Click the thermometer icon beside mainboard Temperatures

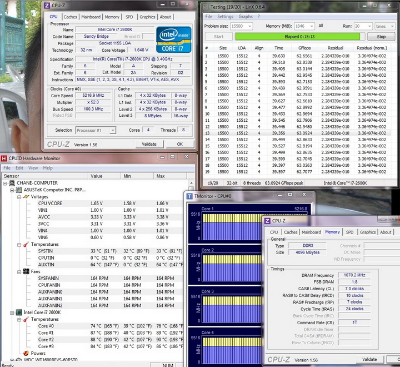[x=26, y=245]
